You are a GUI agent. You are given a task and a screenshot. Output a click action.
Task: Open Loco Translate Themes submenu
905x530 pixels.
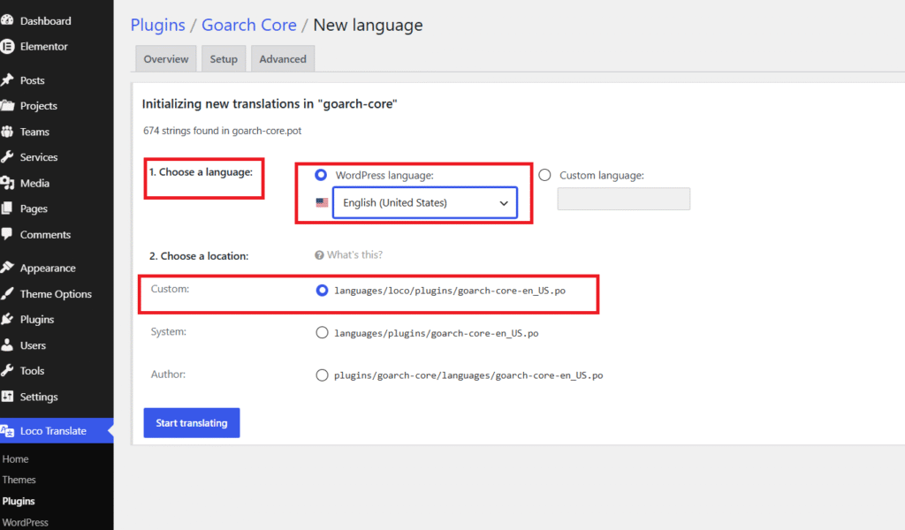(x=19, y=480)
